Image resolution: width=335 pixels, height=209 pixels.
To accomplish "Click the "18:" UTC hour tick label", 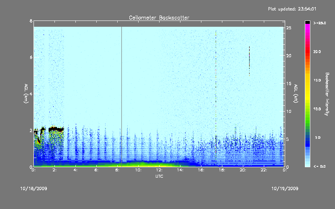I will 222,170.
